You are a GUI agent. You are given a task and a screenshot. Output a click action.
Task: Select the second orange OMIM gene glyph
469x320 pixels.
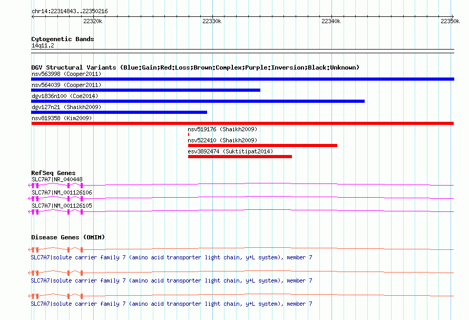(x=241, y=273)
